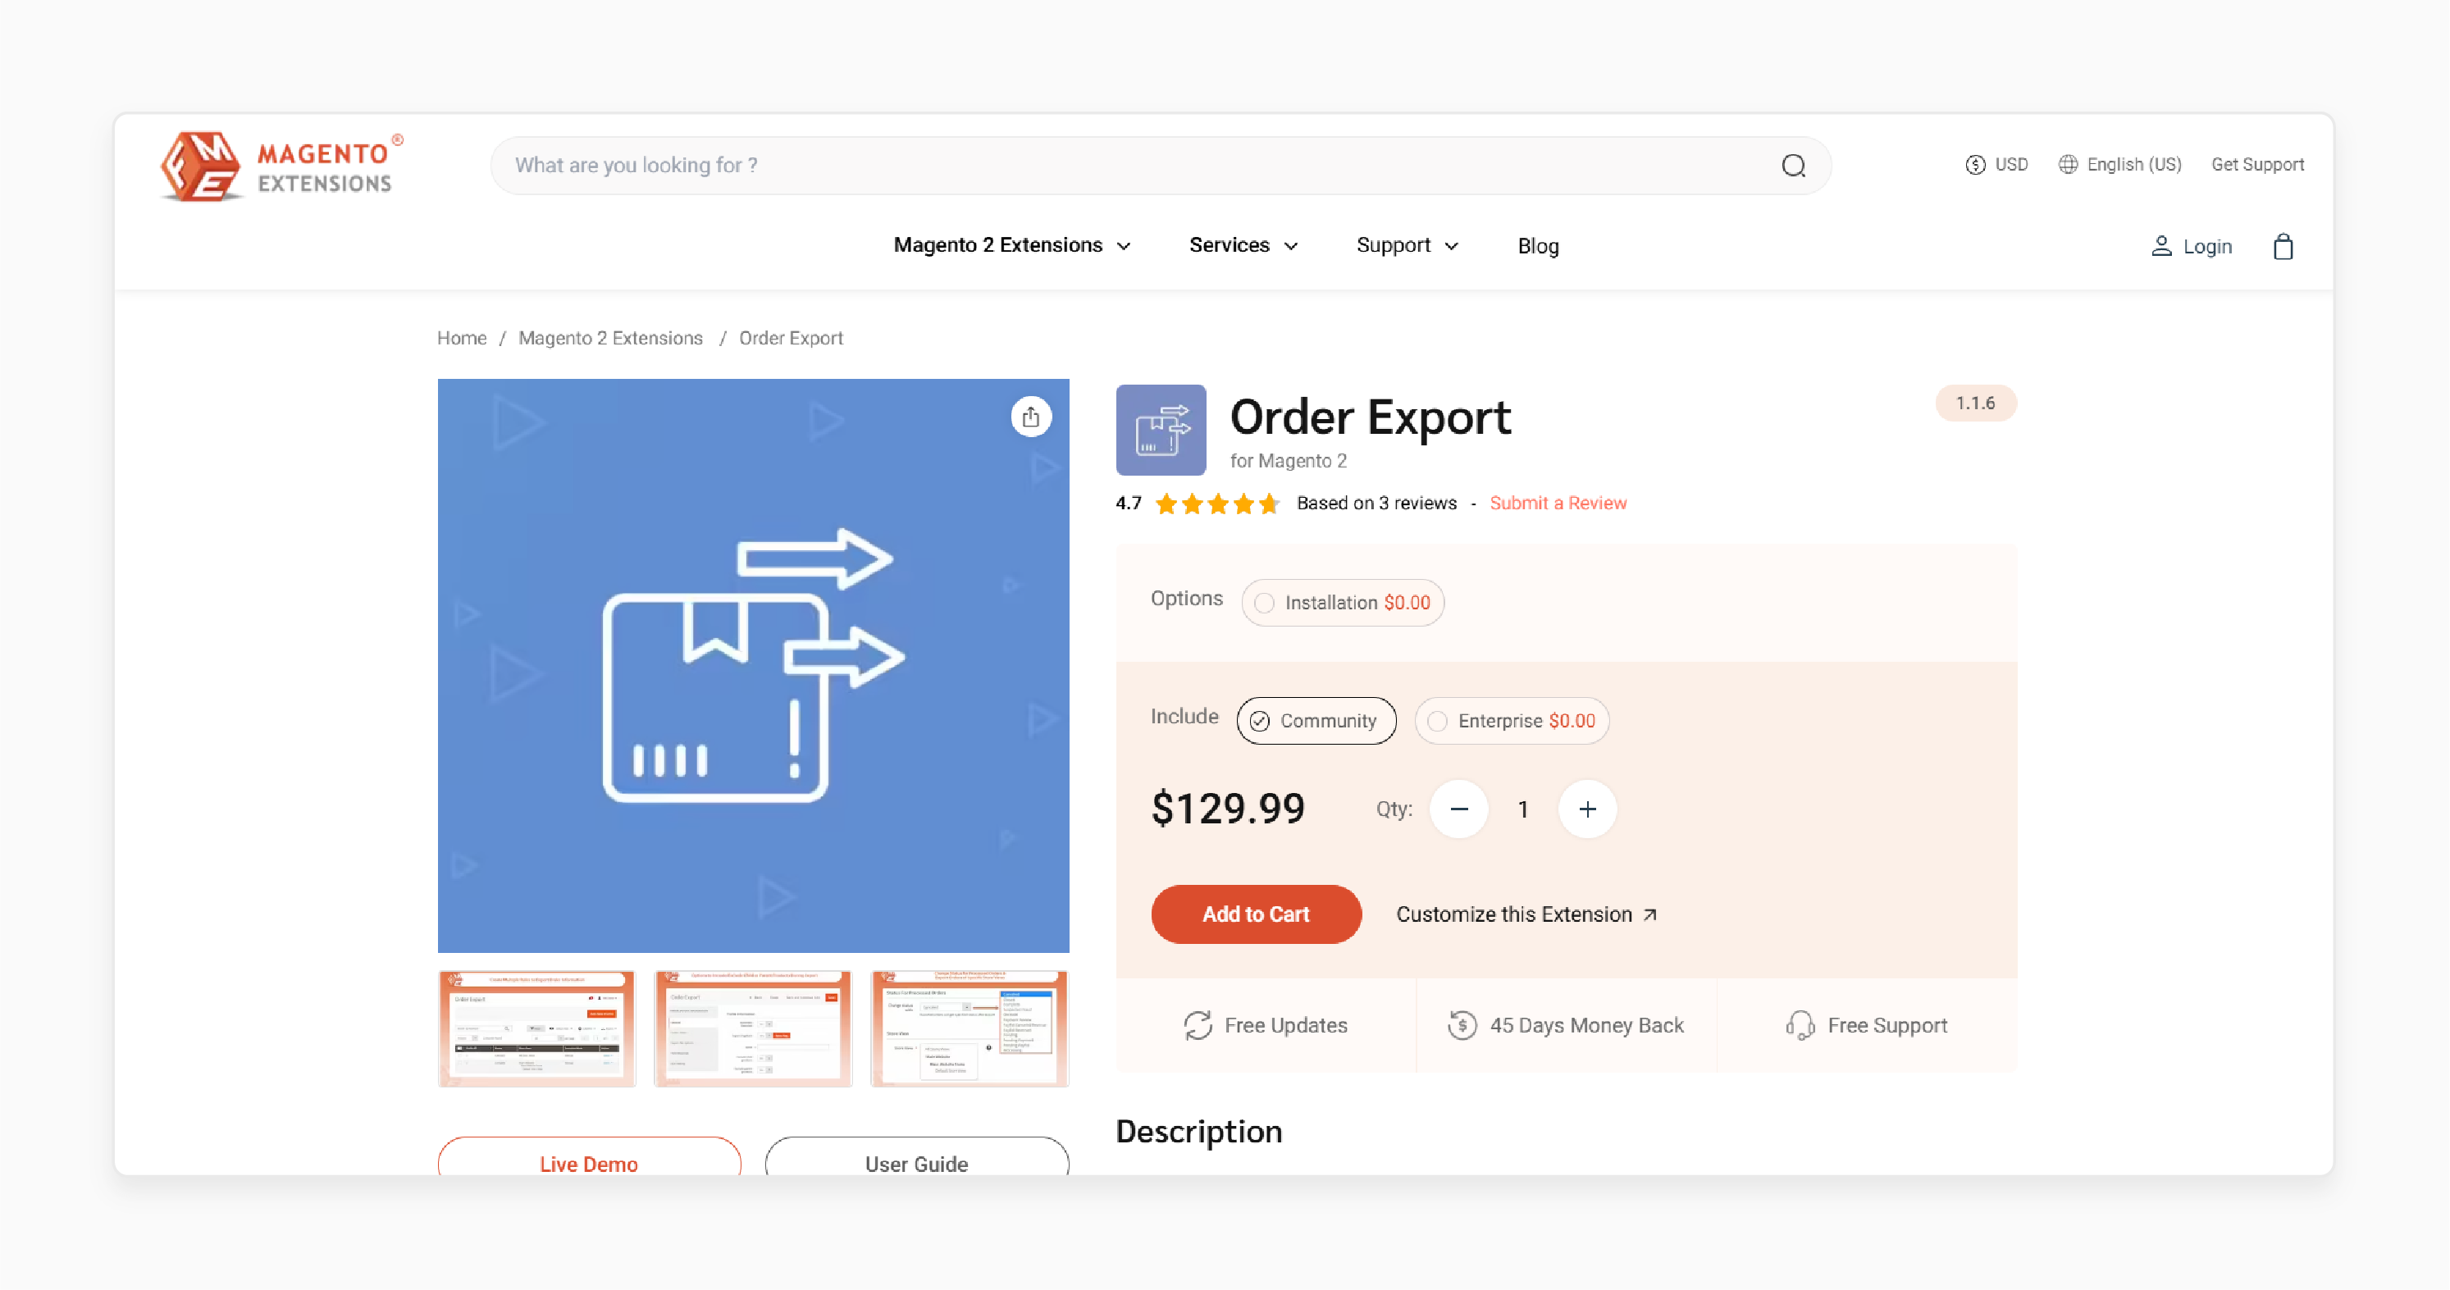The height and width of the screenshot is (1290, 2450).
Task: Select the Installation $0.00 option
Action: click(x=1342, y=603)
